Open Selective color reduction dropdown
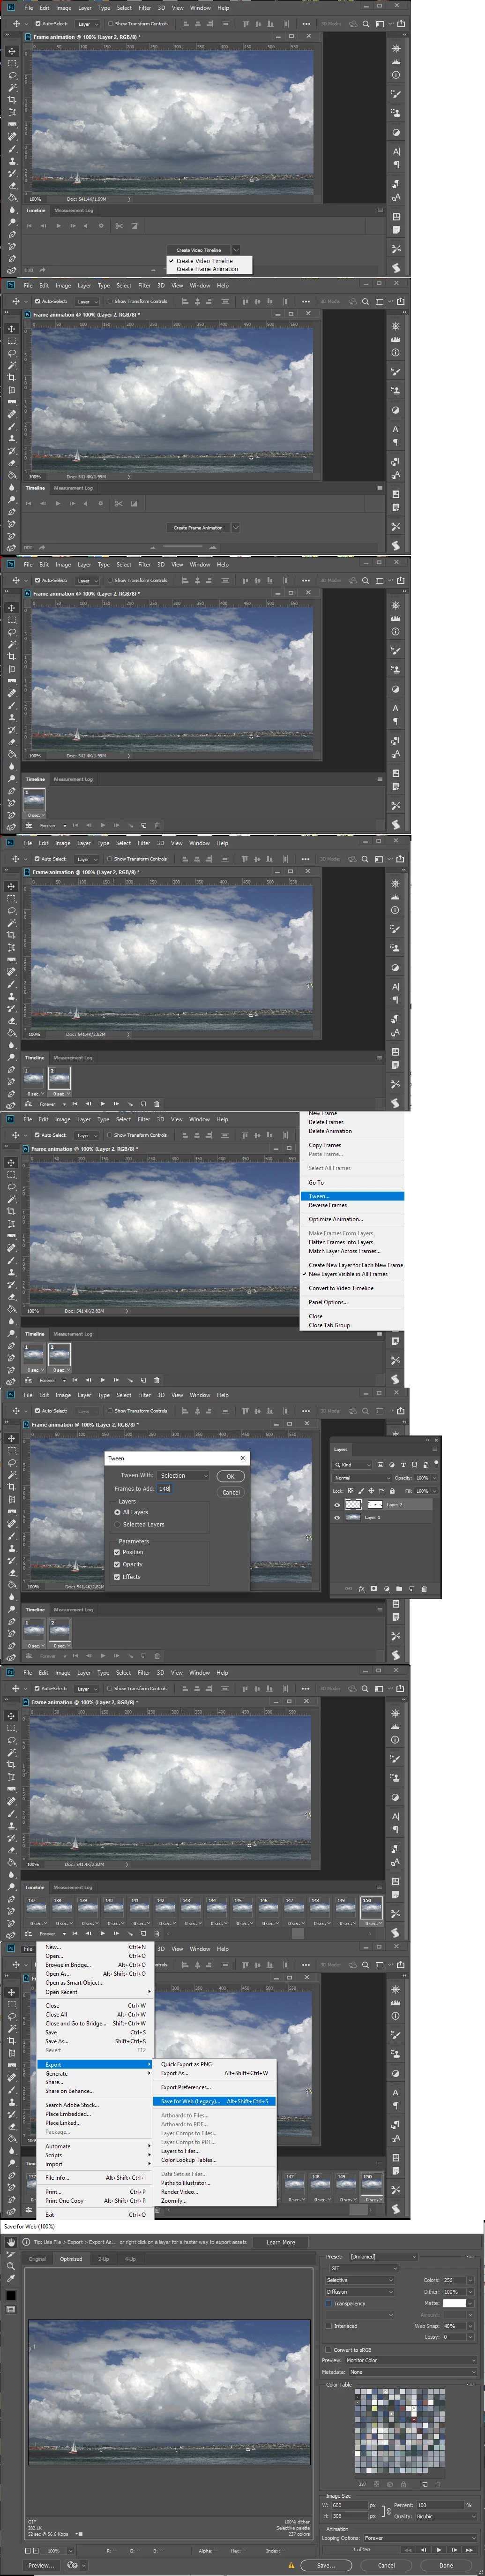The width and height of the screenshot is (485, 2576). coord(360,2280)
